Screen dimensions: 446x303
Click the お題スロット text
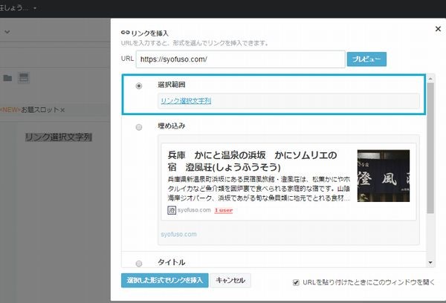click(39, 110)
